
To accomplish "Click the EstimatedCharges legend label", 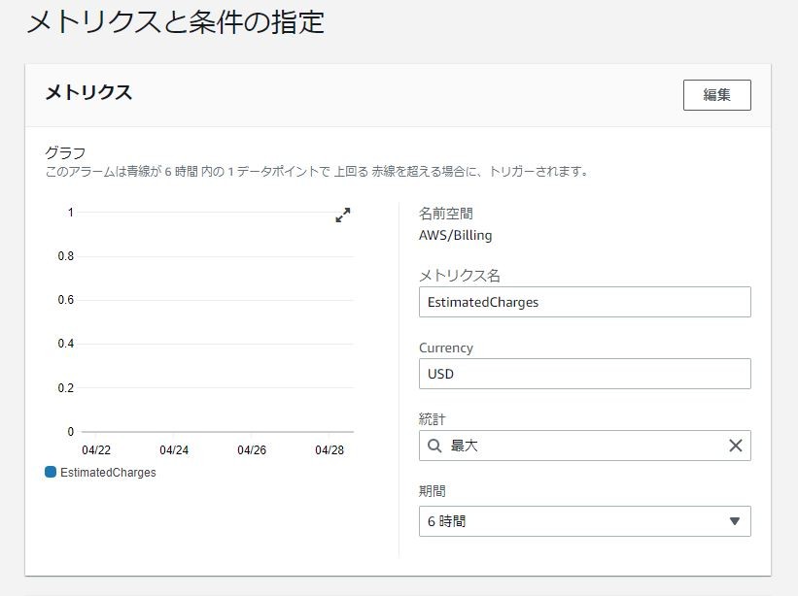I will [x=108, y=473].
